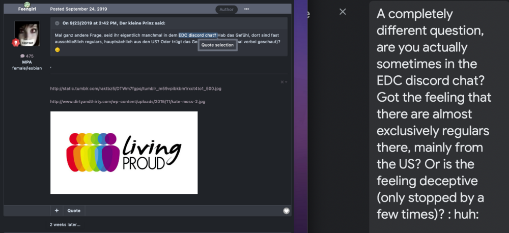Image resolution: width=509 pixels, height=233 pixels.
Task: Collapse the quote from Der kleine Prinz
Action: tap(57, 23)
